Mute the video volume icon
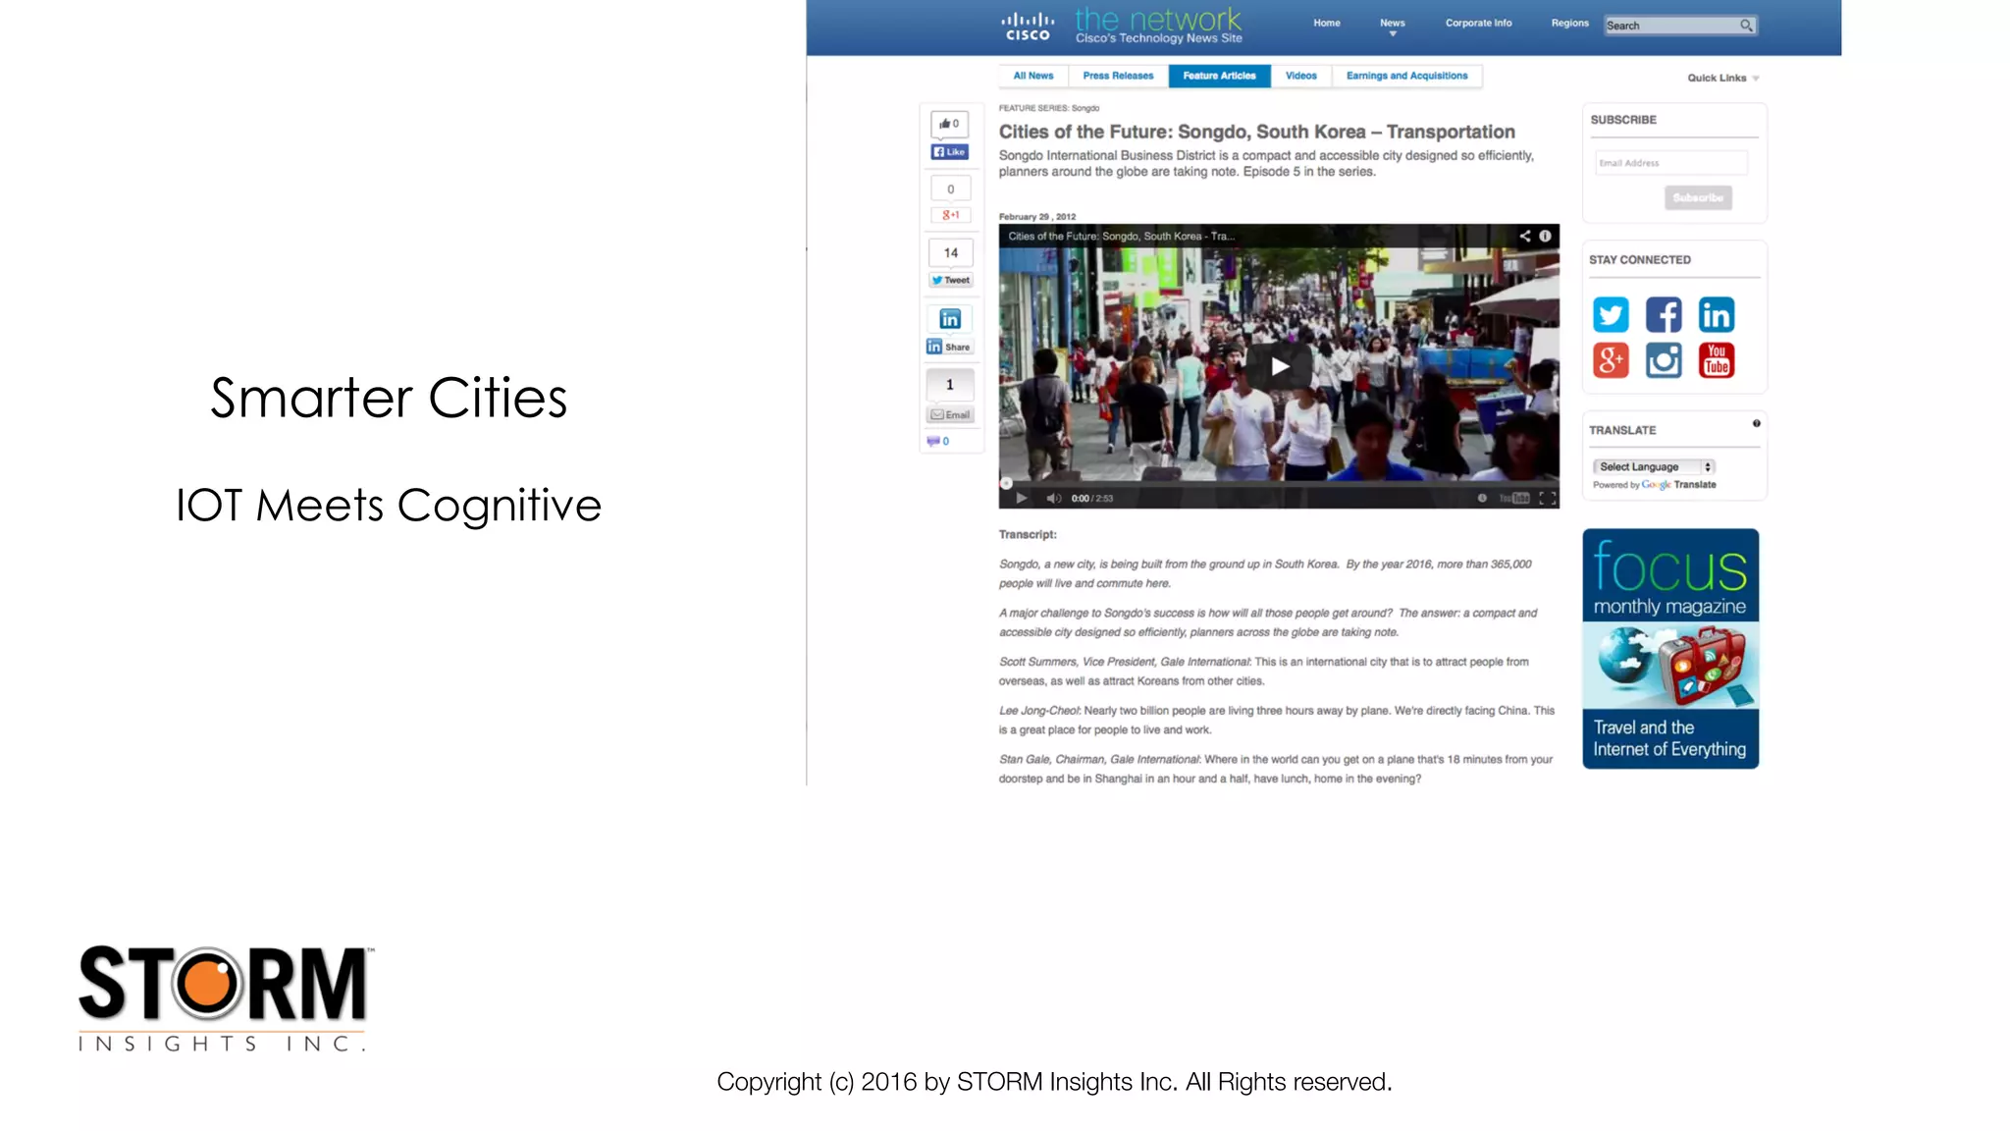This screenshot has width=2010, height=1131. click(x=1053, y=498)
